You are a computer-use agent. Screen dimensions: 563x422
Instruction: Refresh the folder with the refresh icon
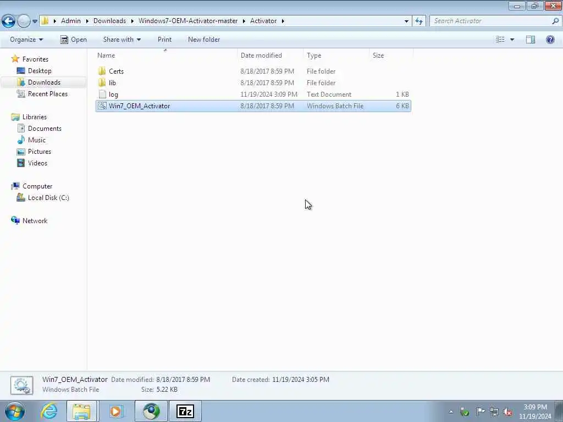(418, 21)
